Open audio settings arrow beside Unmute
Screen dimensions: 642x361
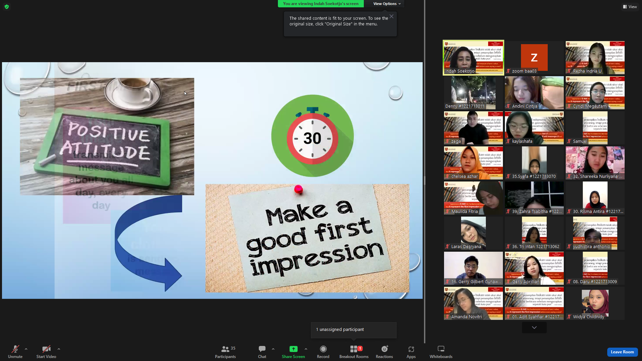tap(26, 349)
